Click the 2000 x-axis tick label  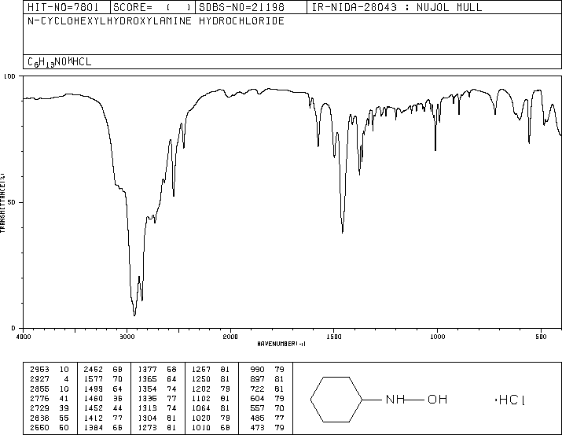tap(230, 337)
